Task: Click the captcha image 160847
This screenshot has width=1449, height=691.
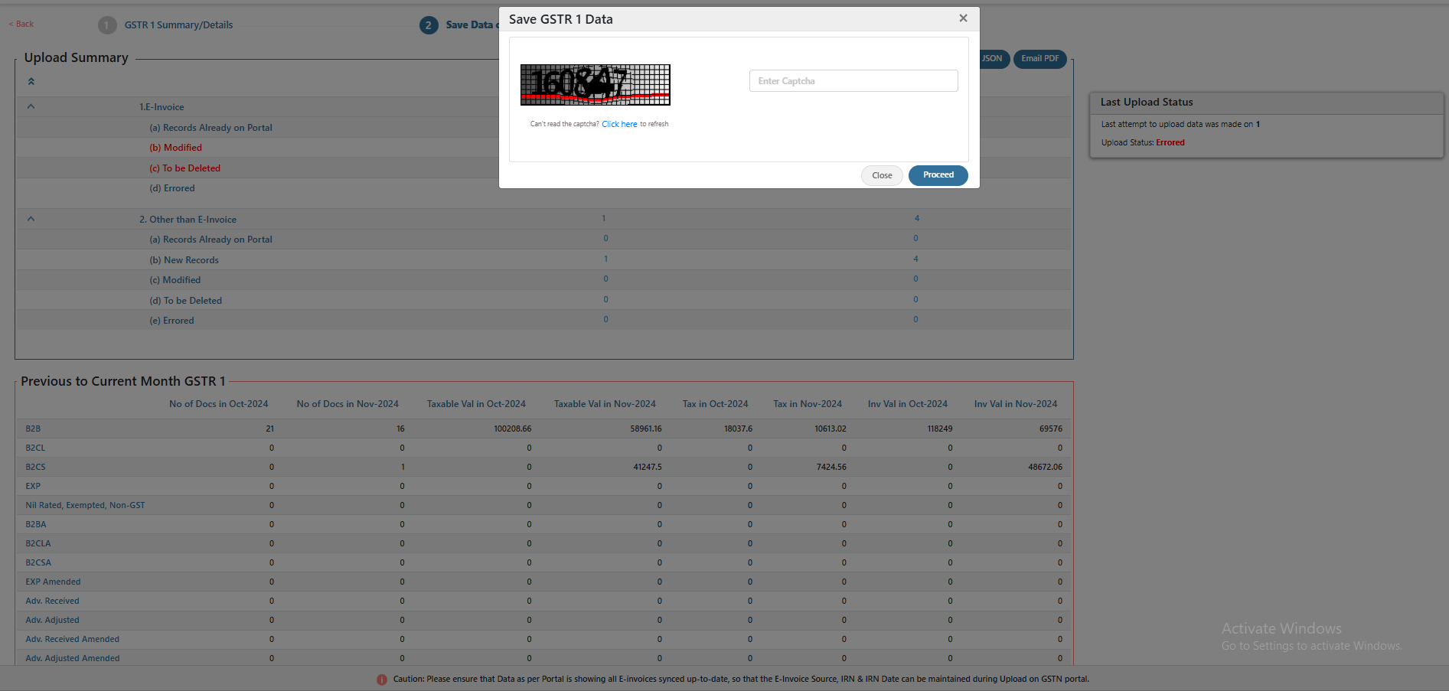Action: coord(596,85)
